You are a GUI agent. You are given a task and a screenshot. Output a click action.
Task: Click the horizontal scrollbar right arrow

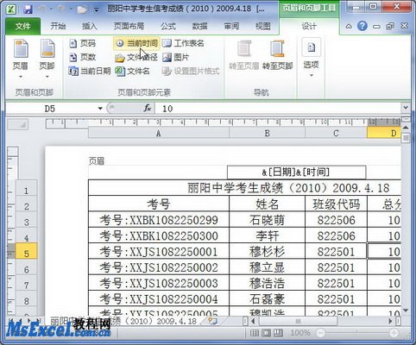[390, 321]
